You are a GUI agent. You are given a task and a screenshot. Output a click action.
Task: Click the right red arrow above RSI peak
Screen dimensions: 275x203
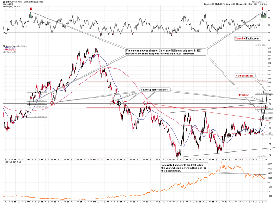262,9
